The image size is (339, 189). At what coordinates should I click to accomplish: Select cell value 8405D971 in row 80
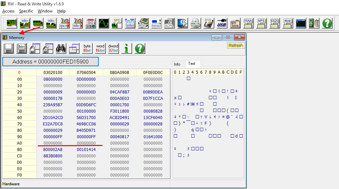click(86, 130)
